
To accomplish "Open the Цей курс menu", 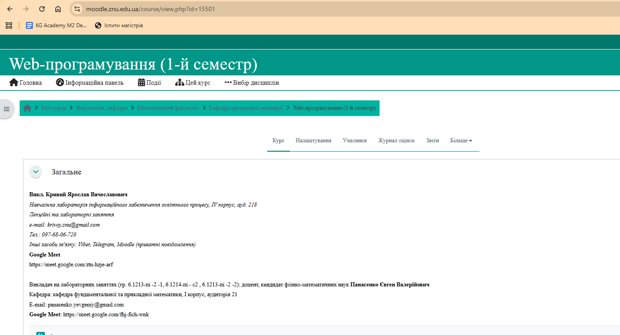I will point(193,83).
